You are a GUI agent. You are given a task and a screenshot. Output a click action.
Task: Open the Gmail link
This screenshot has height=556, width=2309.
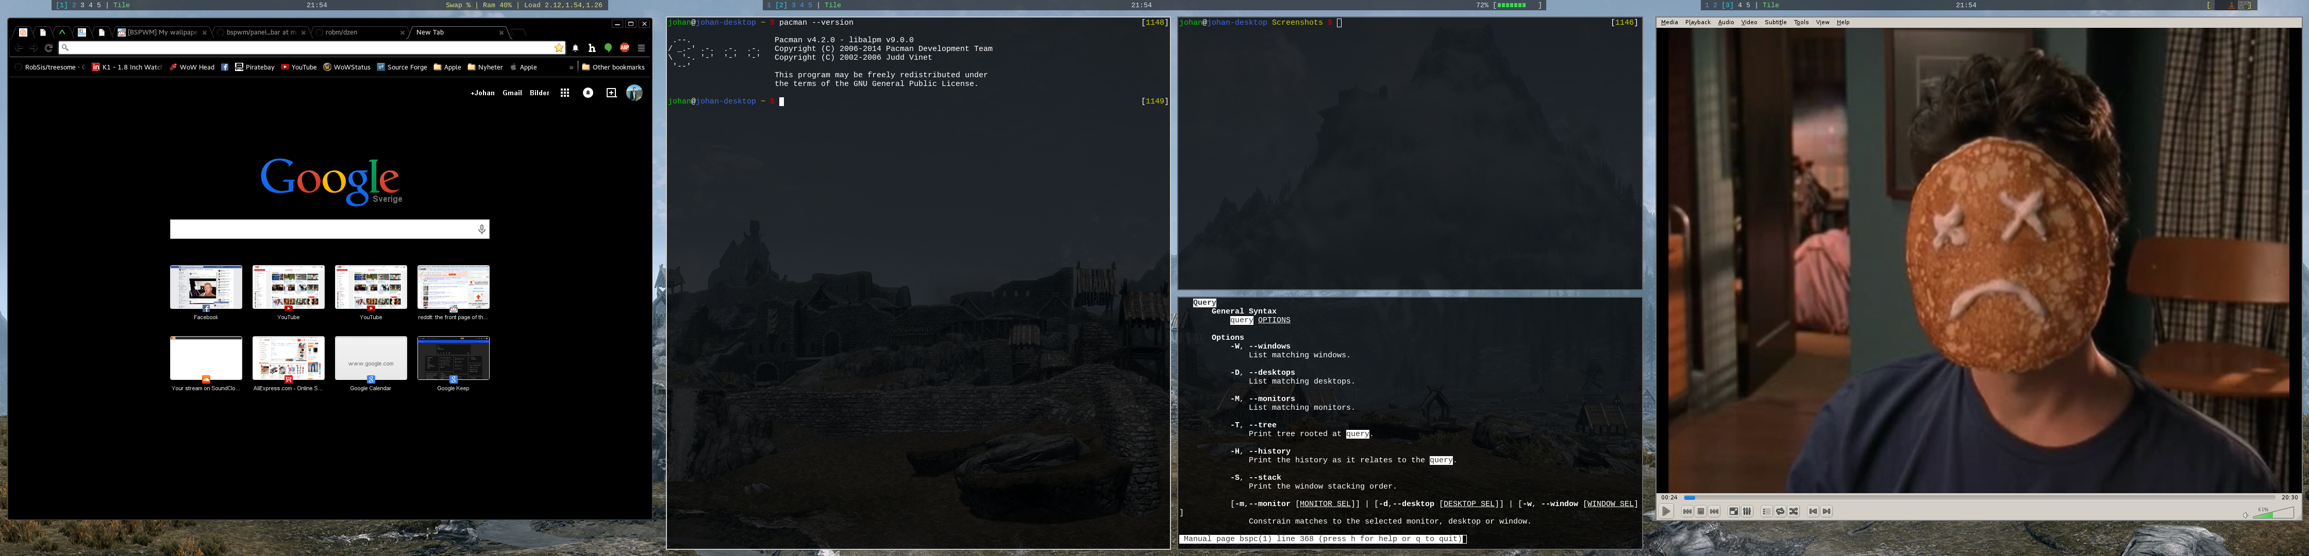click(x=512, y=92)
